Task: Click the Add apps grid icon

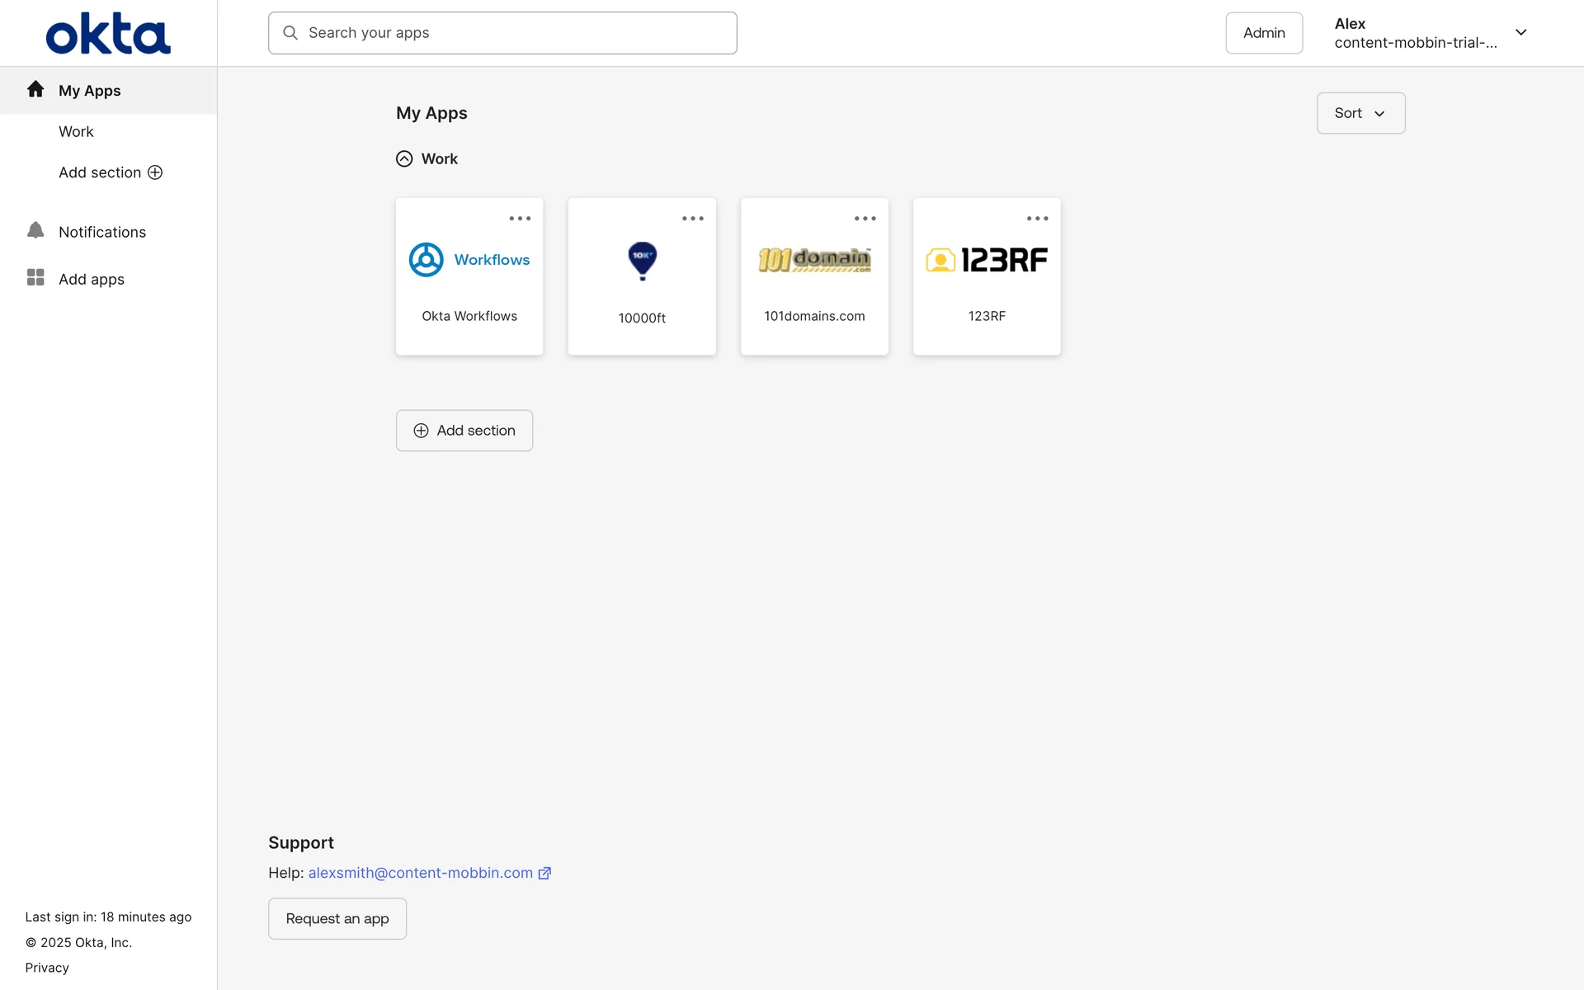Action: coord(35,277)
